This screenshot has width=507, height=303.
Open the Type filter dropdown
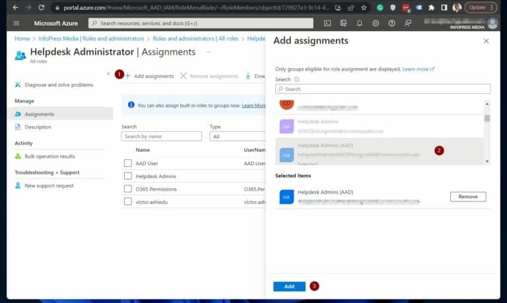tap(238, 137)
